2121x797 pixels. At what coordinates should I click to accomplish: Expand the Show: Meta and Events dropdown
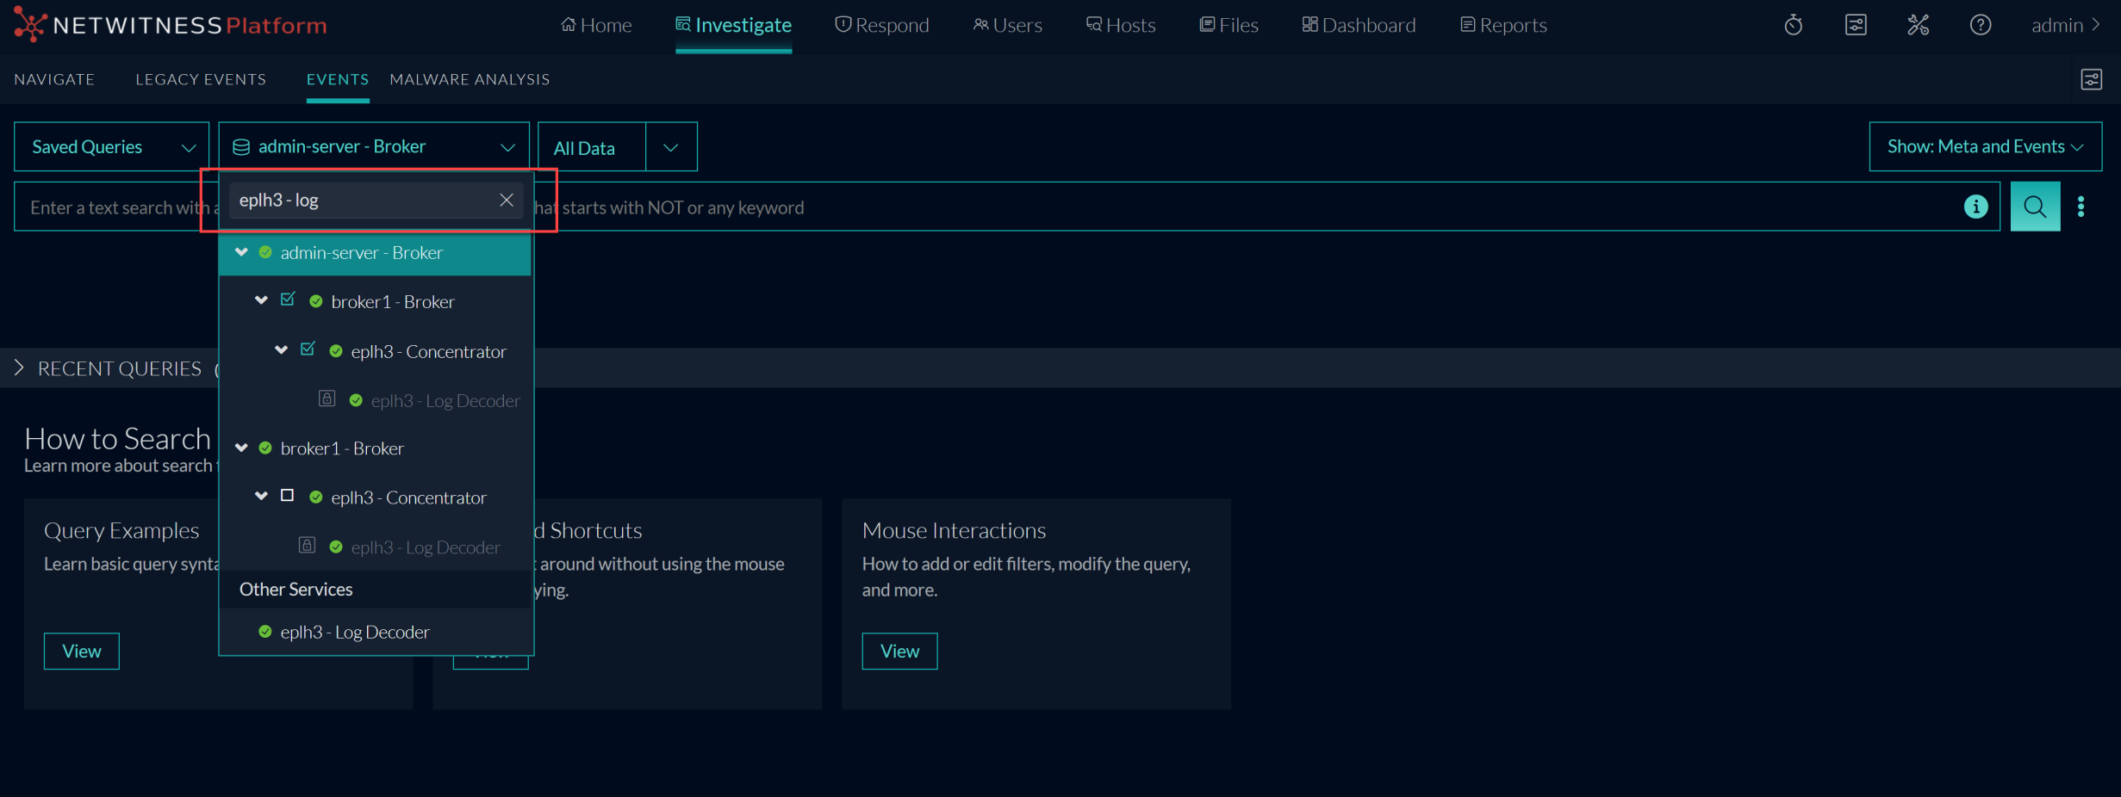click(x=1984, y=147)
